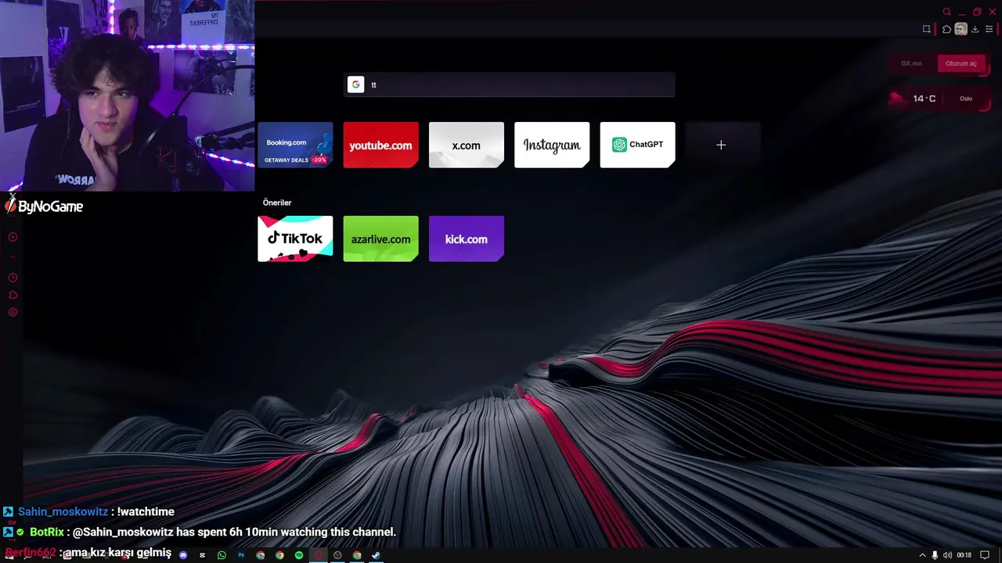
Task: Click the Oslo weather location label
Action: [x=966, y=99]
